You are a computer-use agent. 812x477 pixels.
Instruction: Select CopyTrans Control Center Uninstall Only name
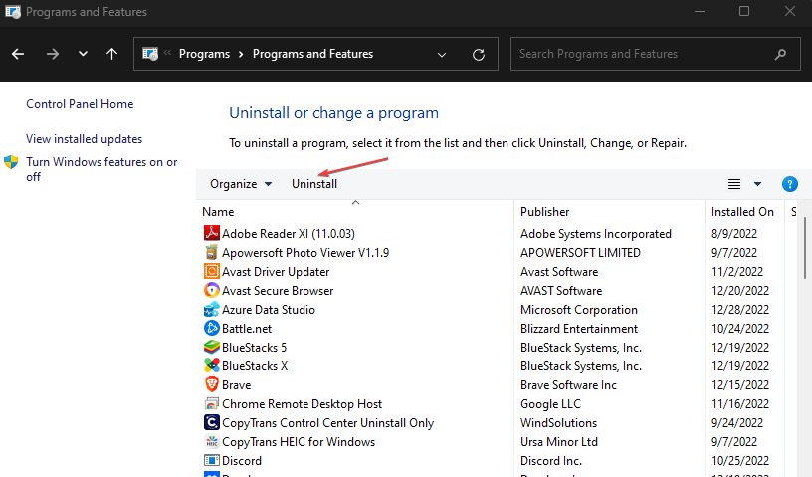(327, 423)
